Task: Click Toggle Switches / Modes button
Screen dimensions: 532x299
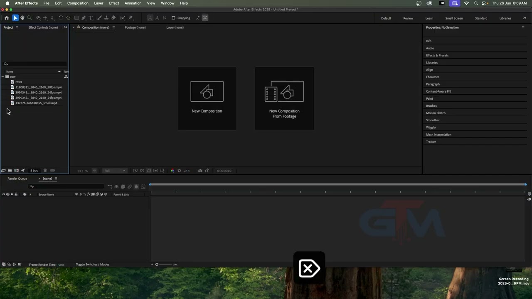Action: click(x=93, y=265)
